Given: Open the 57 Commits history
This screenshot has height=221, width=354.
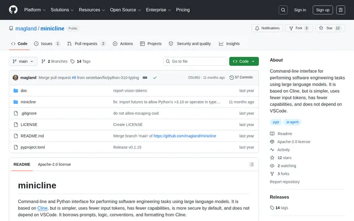Looking at the screenshot, I should pyautogui.click(x=241, y=77).
